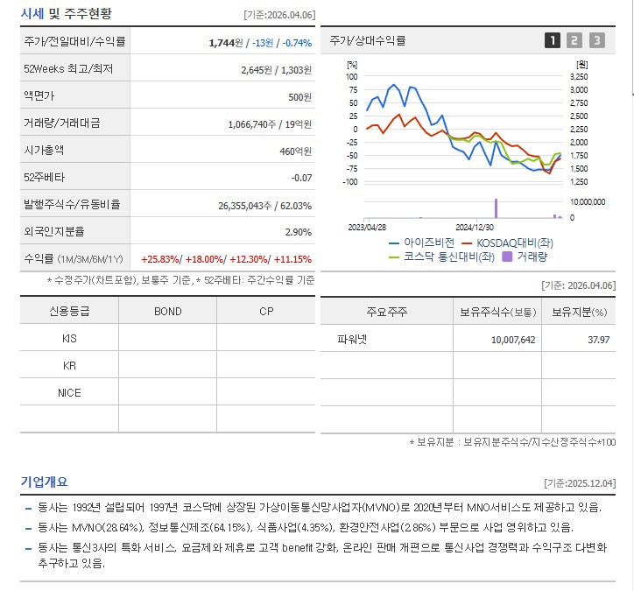Switch chart to view 2 button

pyautogui.click(x=574, y=40)
